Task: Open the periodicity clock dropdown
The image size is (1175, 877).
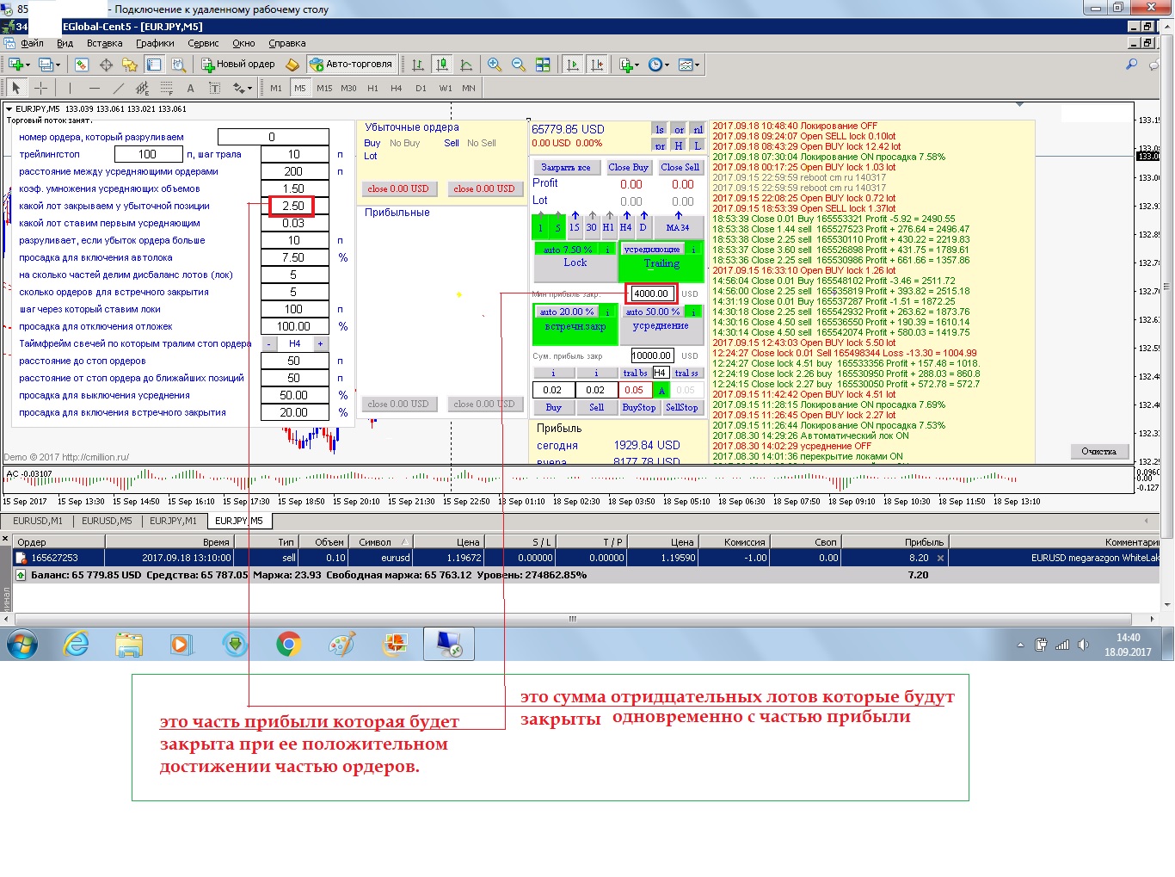Action: [667, 65]
